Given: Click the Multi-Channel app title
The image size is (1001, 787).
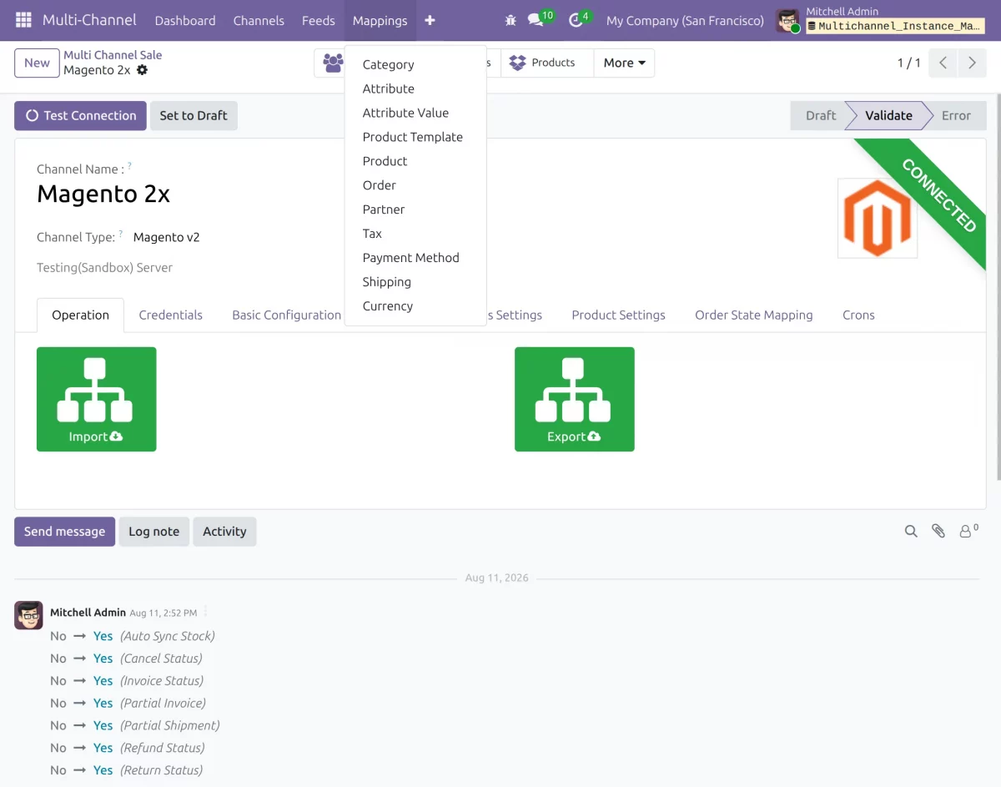Looking at the screenshot, I should [88, 20].
